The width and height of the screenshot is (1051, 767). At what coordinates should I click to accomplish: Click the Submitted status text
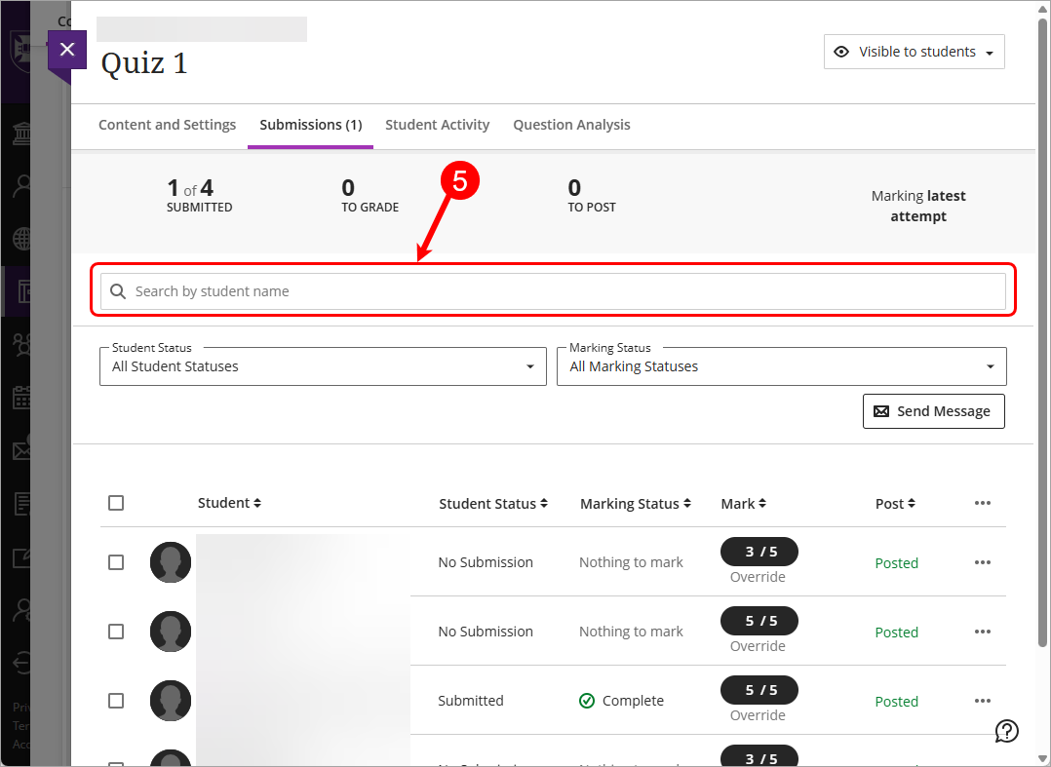pos(471,701)
